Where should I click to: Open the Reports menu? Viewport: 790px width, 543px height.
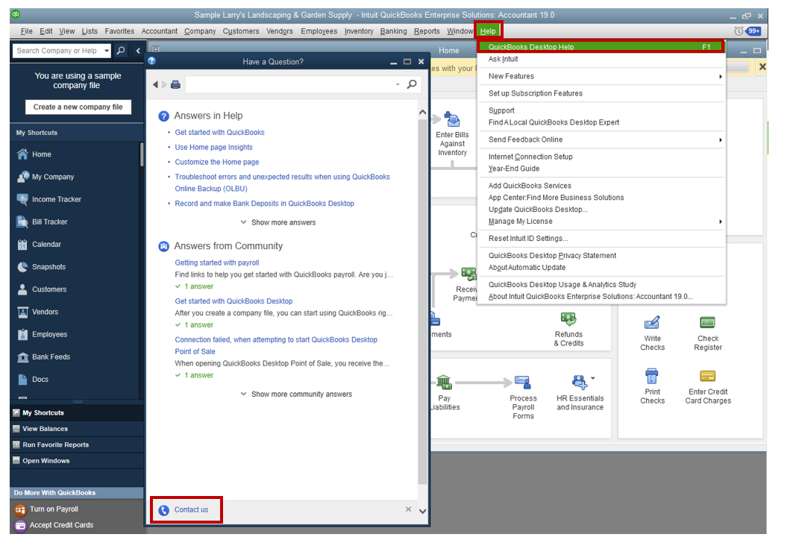(x=427, y=31)
